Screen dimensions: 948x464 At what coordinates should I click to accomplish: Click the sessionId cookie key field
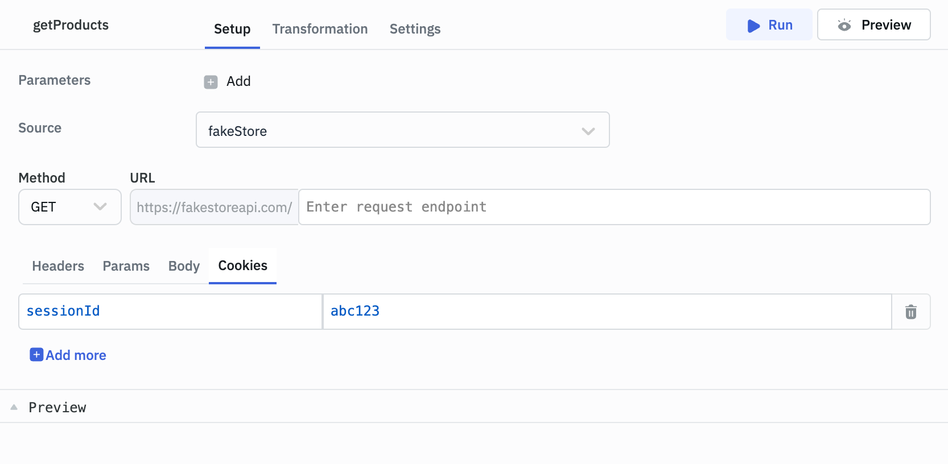tap(171, 312)
